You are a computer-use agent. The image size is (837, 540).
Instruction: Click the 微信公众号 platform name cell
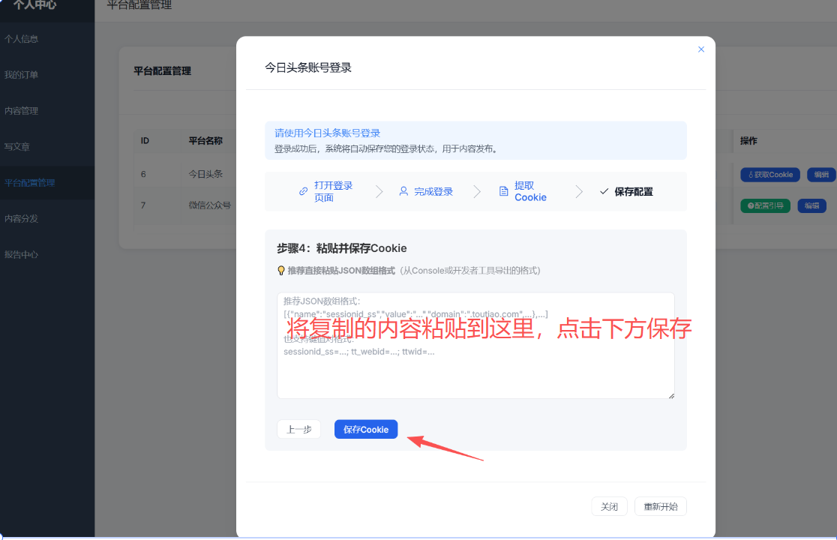[x=210, y=205]
